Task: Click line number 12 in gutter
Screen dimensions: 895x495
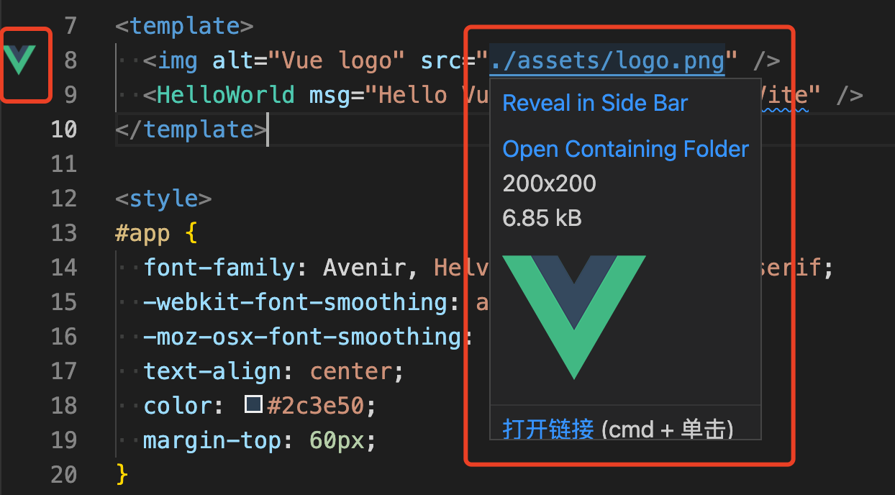Action: point(64,199)
